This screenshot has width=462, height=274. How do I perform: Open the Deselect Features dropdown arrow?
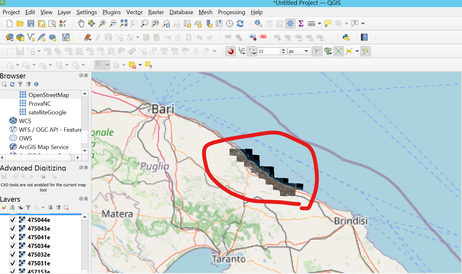coord(140,65)
